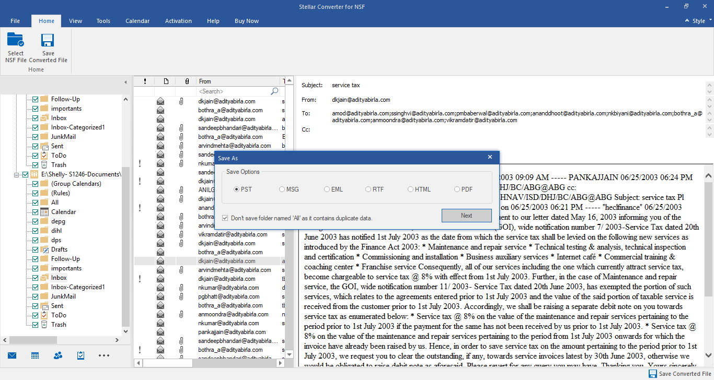The height and width of the screenshot is (380, 714).
Task: Select the MSG save option
Action: pos(289,189)
